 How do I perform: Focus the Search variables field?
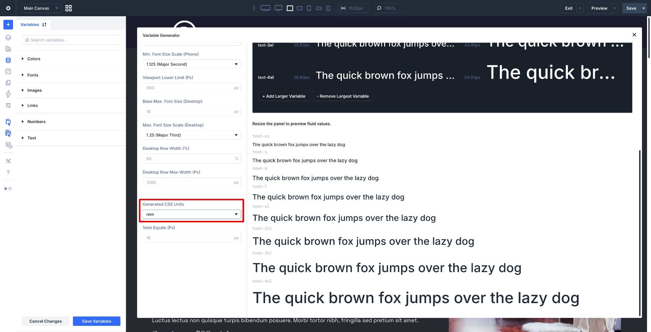click(x=71, y=40)
